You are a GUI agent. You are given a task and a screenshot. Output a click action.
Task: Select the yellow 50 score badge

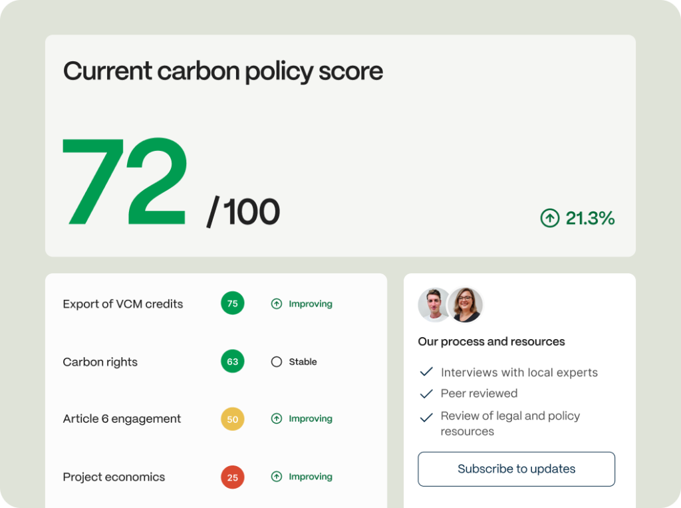[x=232, y=419]
